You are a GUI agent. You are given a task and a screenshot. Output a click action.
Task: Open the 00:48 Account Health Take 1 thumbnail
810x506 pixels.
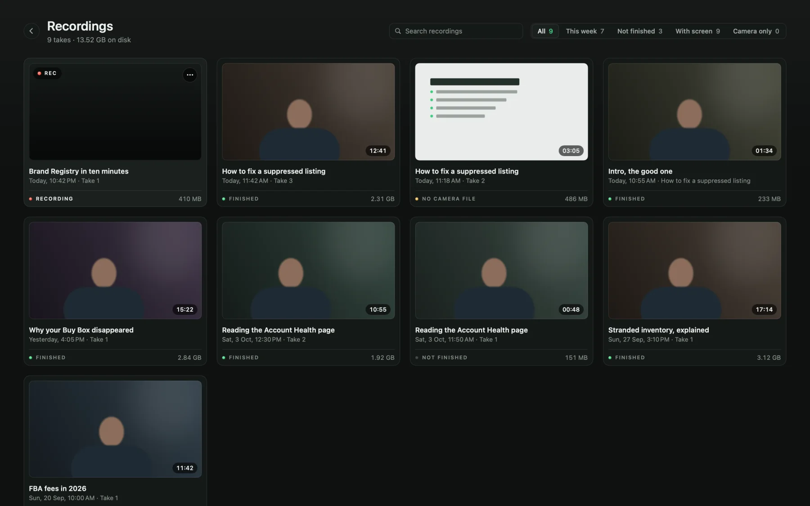click(x=501, y=270)
